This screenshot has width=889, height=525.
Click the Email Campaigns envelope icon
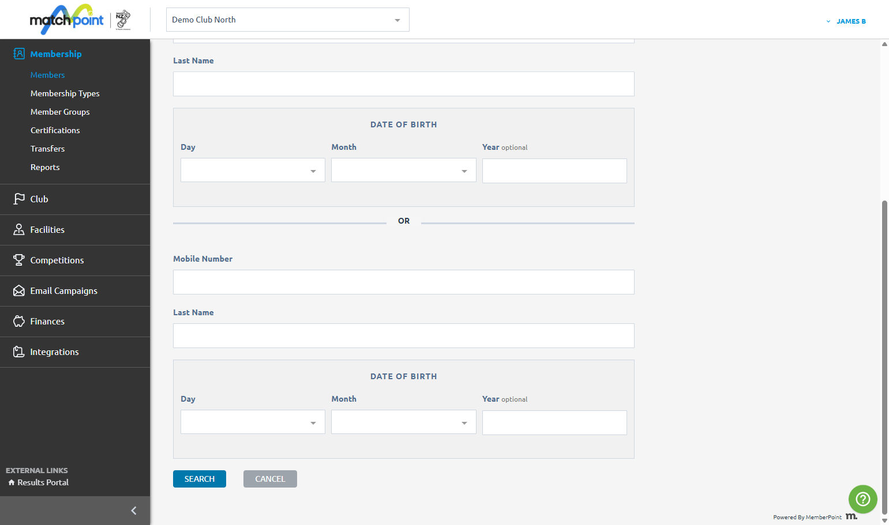pyautogui.click(x=18, y=290)
